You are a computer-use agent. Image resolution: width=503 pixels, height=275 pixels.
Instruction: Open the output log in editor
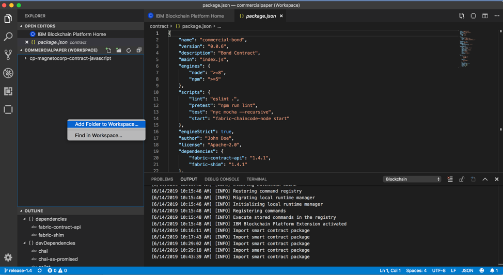click(x=473, y=179)
